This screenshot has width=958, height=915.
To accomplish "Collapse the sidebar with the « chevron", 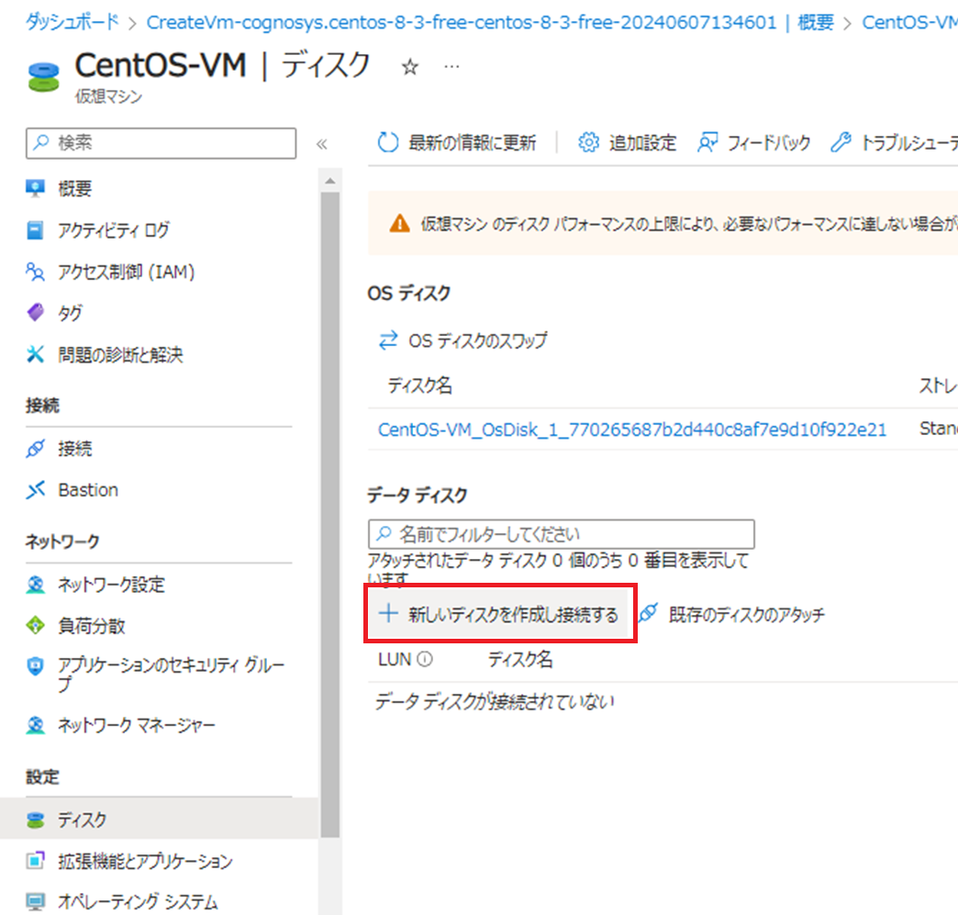I will coord(322,144).
